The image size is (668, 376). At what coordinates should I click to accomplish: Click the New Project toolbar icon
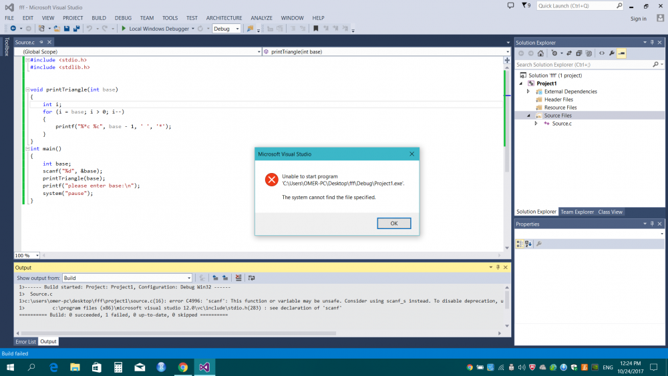[x=41, y=29]
